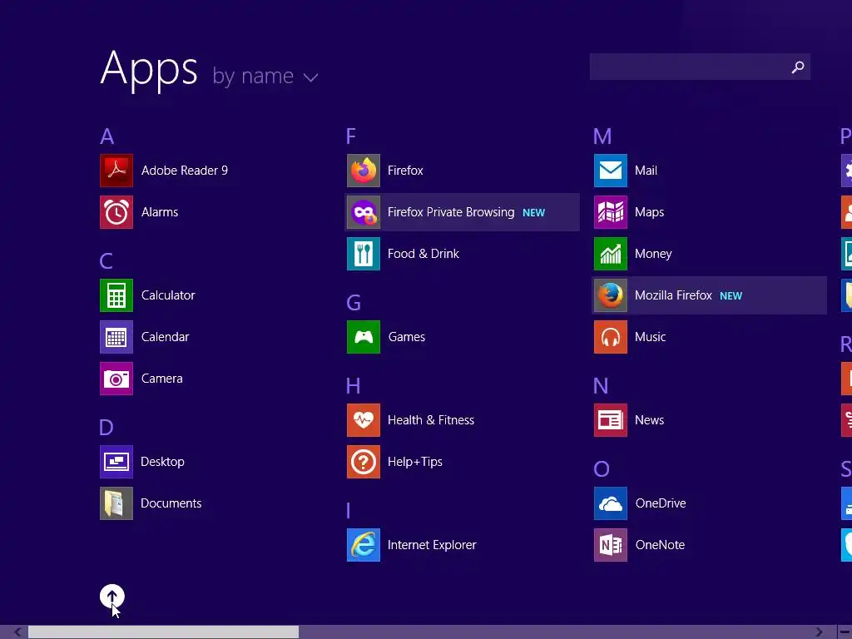This screenshot has height=639, width=852.
Task: Open the Music headphones icon
Action: click(x=611, y=337)
